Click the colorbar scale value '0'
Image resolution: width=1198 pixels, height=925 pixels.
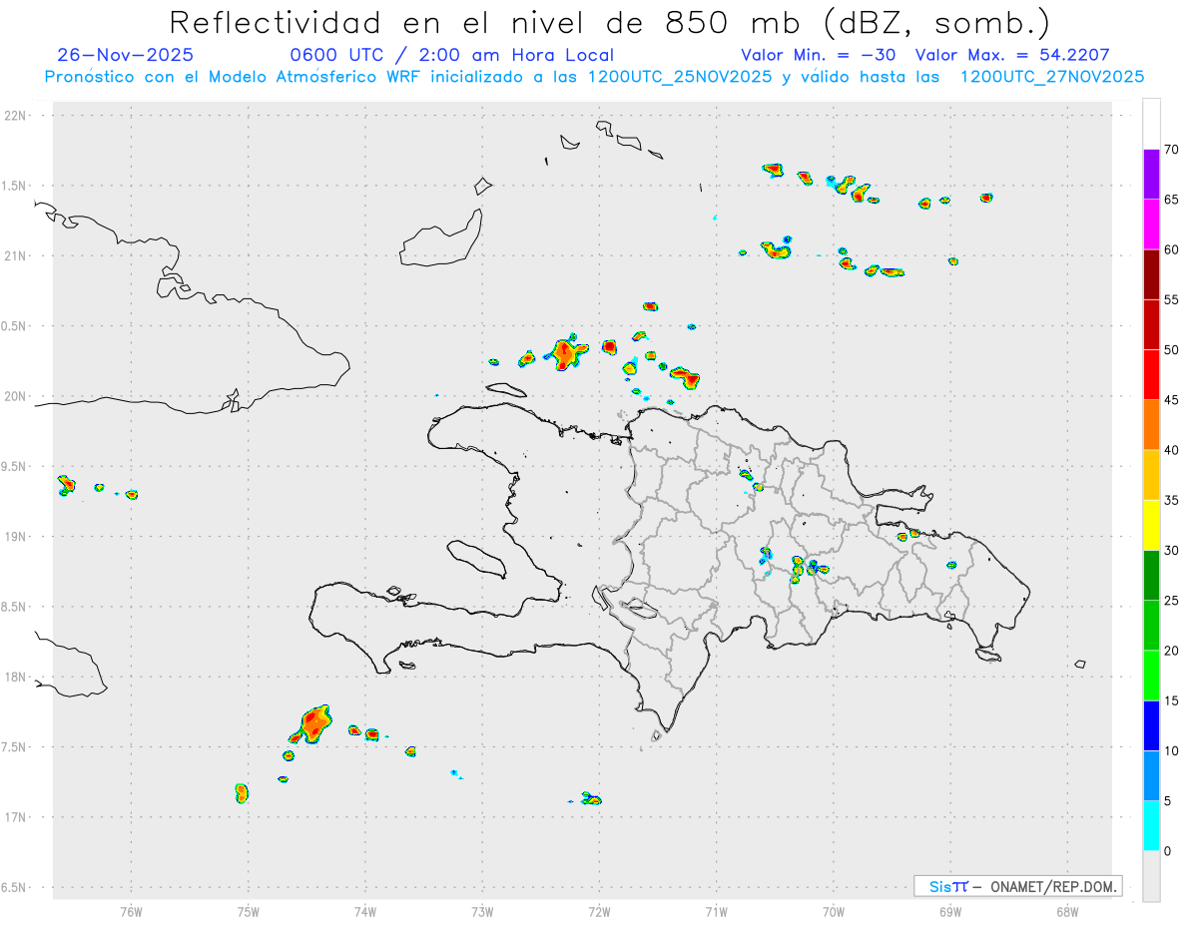tap(1168, 851)
